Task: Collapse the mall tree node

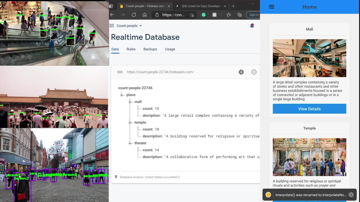Action: coord(130,102)
